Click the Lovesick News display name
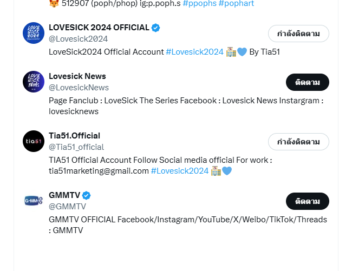Image resolution: width=352 pixels, height=271 pixels. [x=77, y=76]
